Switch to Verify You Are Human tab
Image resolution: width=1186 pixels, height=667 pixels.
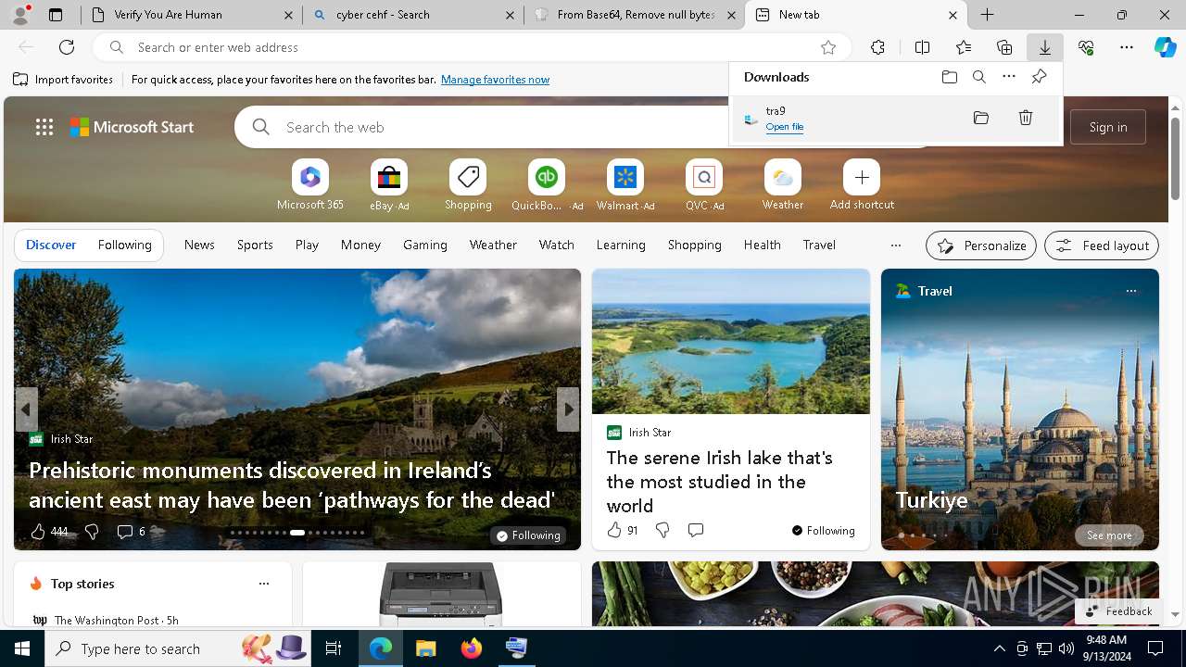(x=191, y=15)
